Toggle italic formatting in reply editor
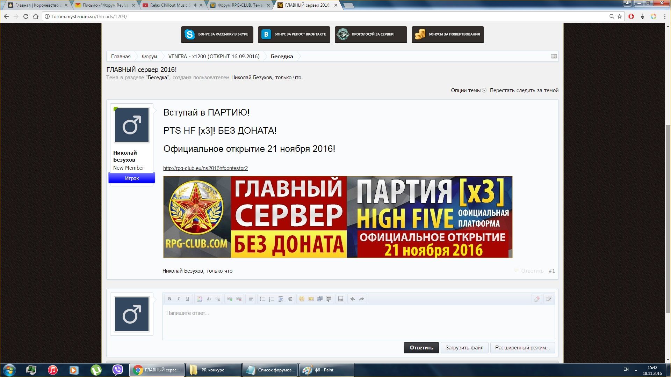Image resolution: width=671 pixels, height=377 pixels. (179, 299)
